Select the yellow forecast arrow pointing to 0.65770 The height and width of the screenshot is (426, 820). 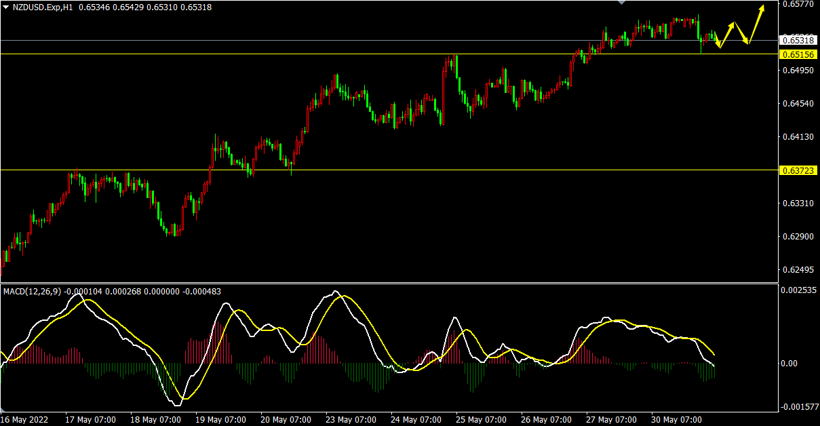757,24
